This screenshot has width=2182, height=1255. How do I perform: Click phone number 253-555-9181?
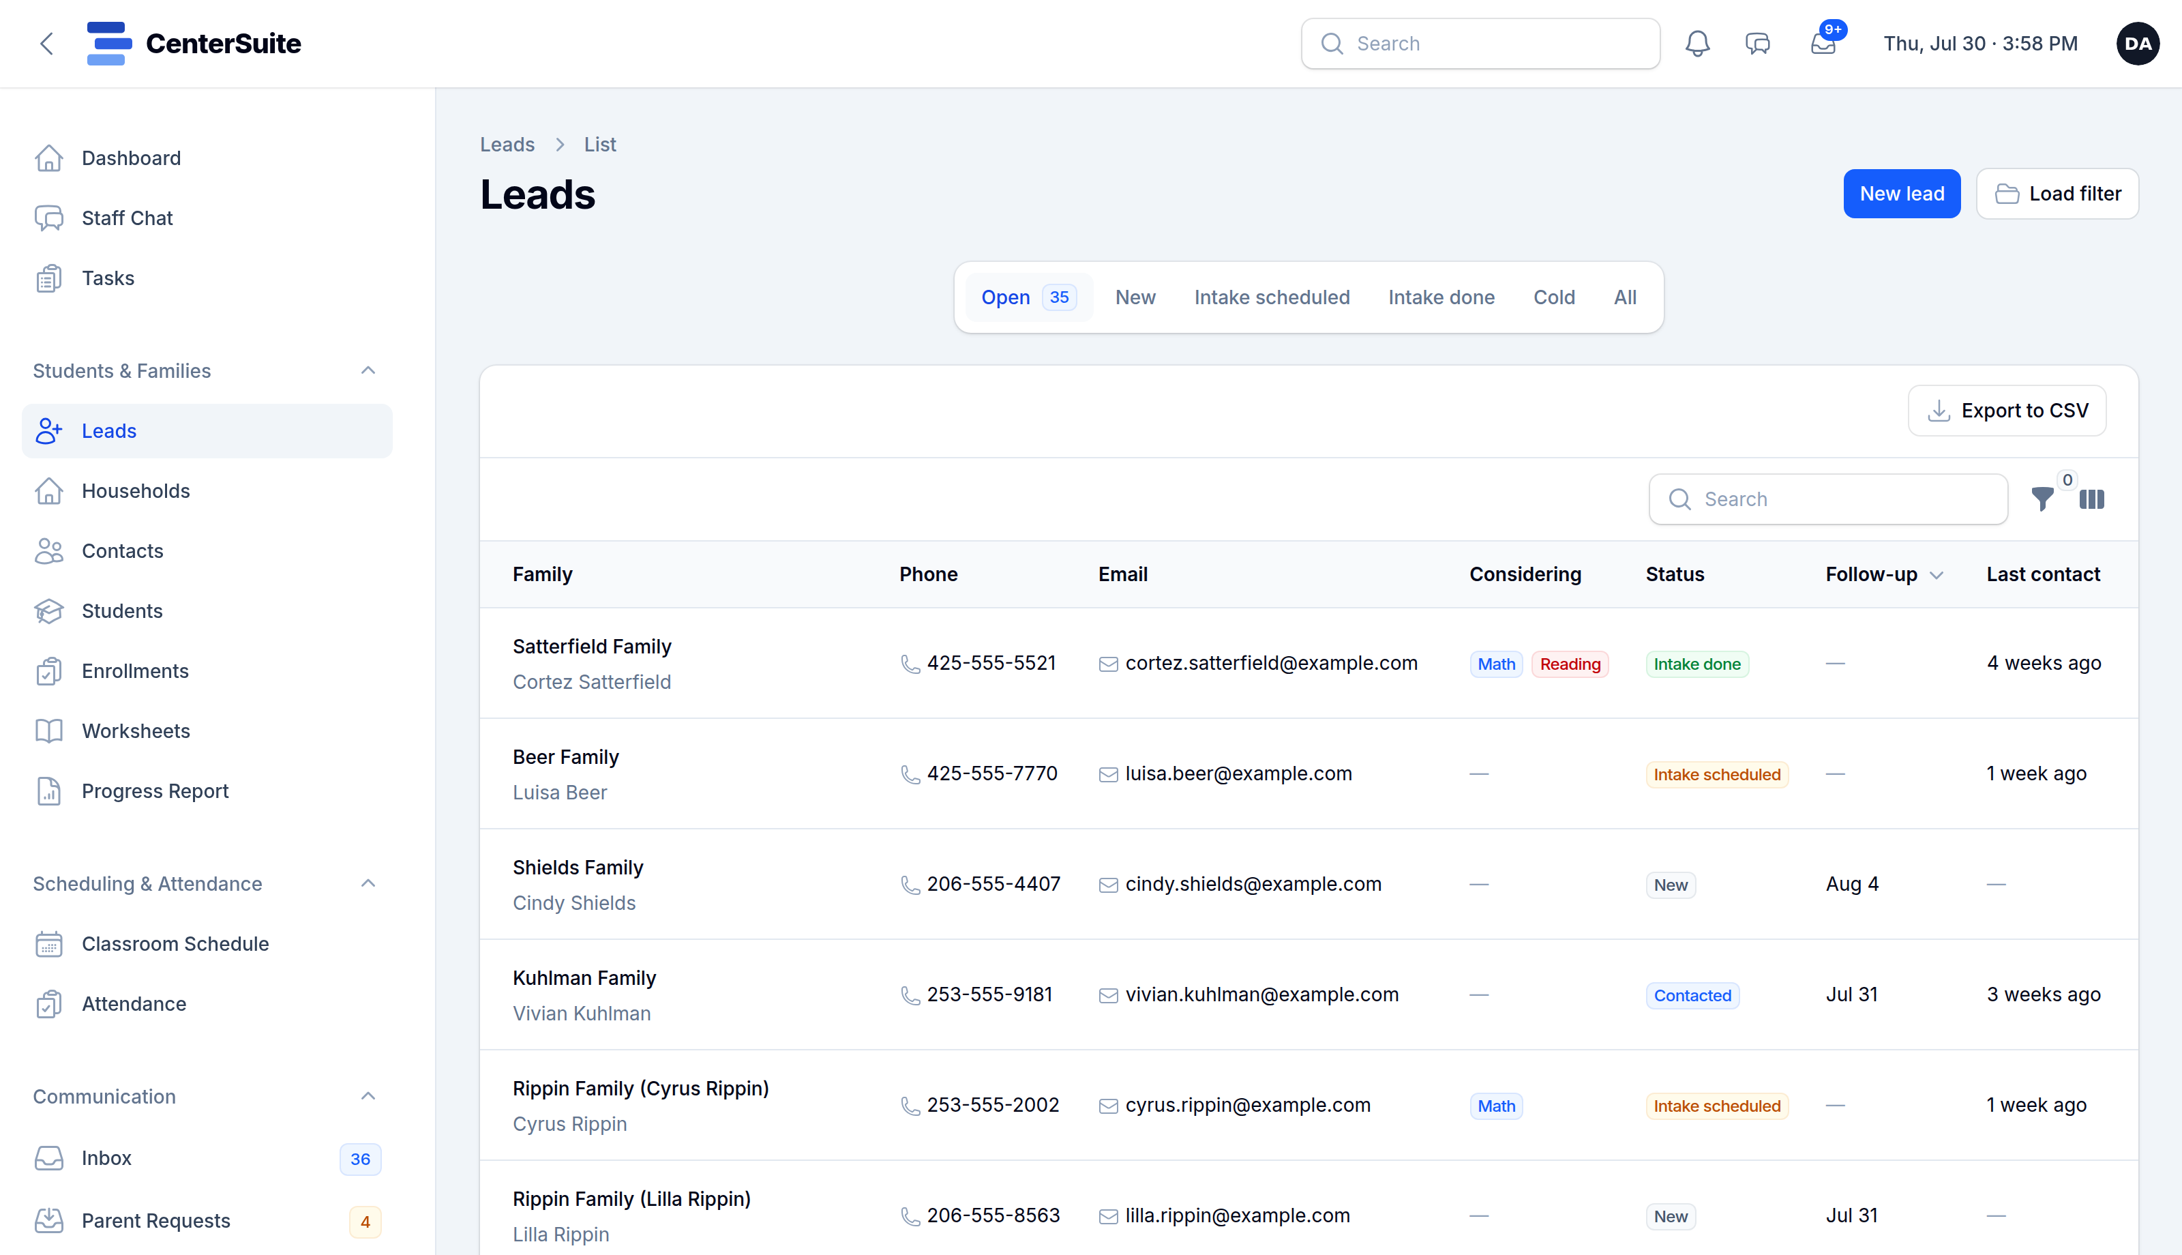[989, 994]
